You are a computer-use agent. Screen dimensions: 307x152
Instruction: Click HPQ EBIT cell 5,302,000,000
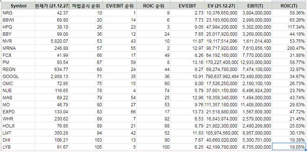[x=255, y=27]
